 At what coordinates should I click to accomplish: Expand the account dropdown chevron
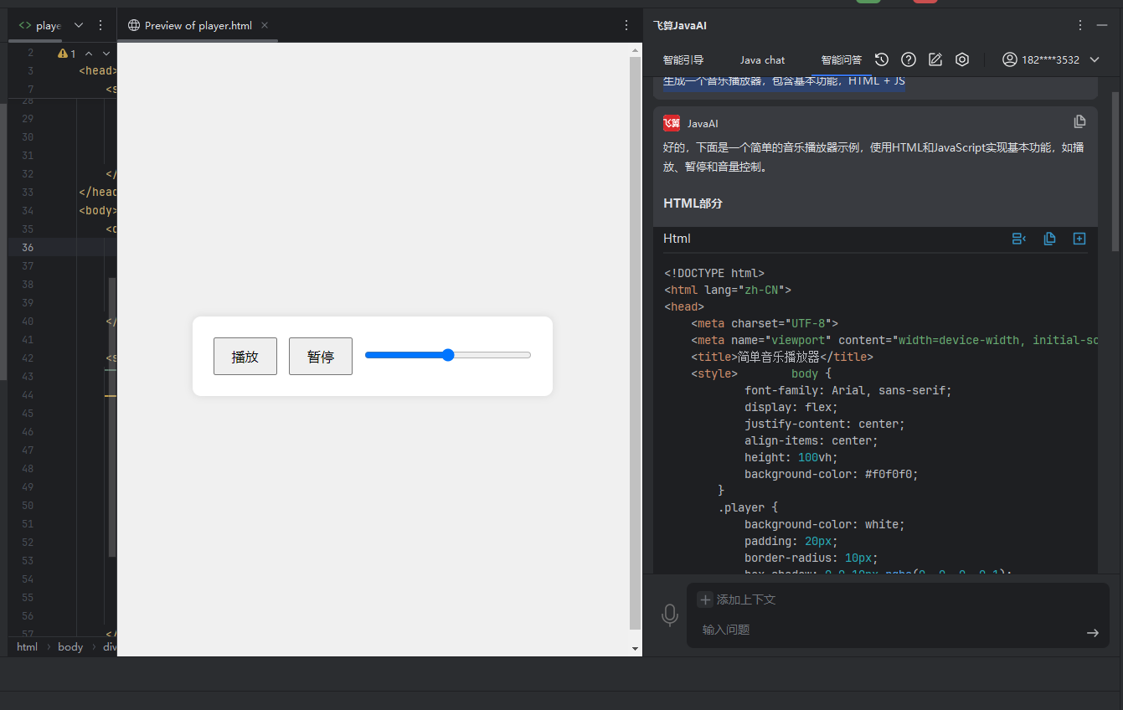pyautogui.click(x=1095, y=59)
